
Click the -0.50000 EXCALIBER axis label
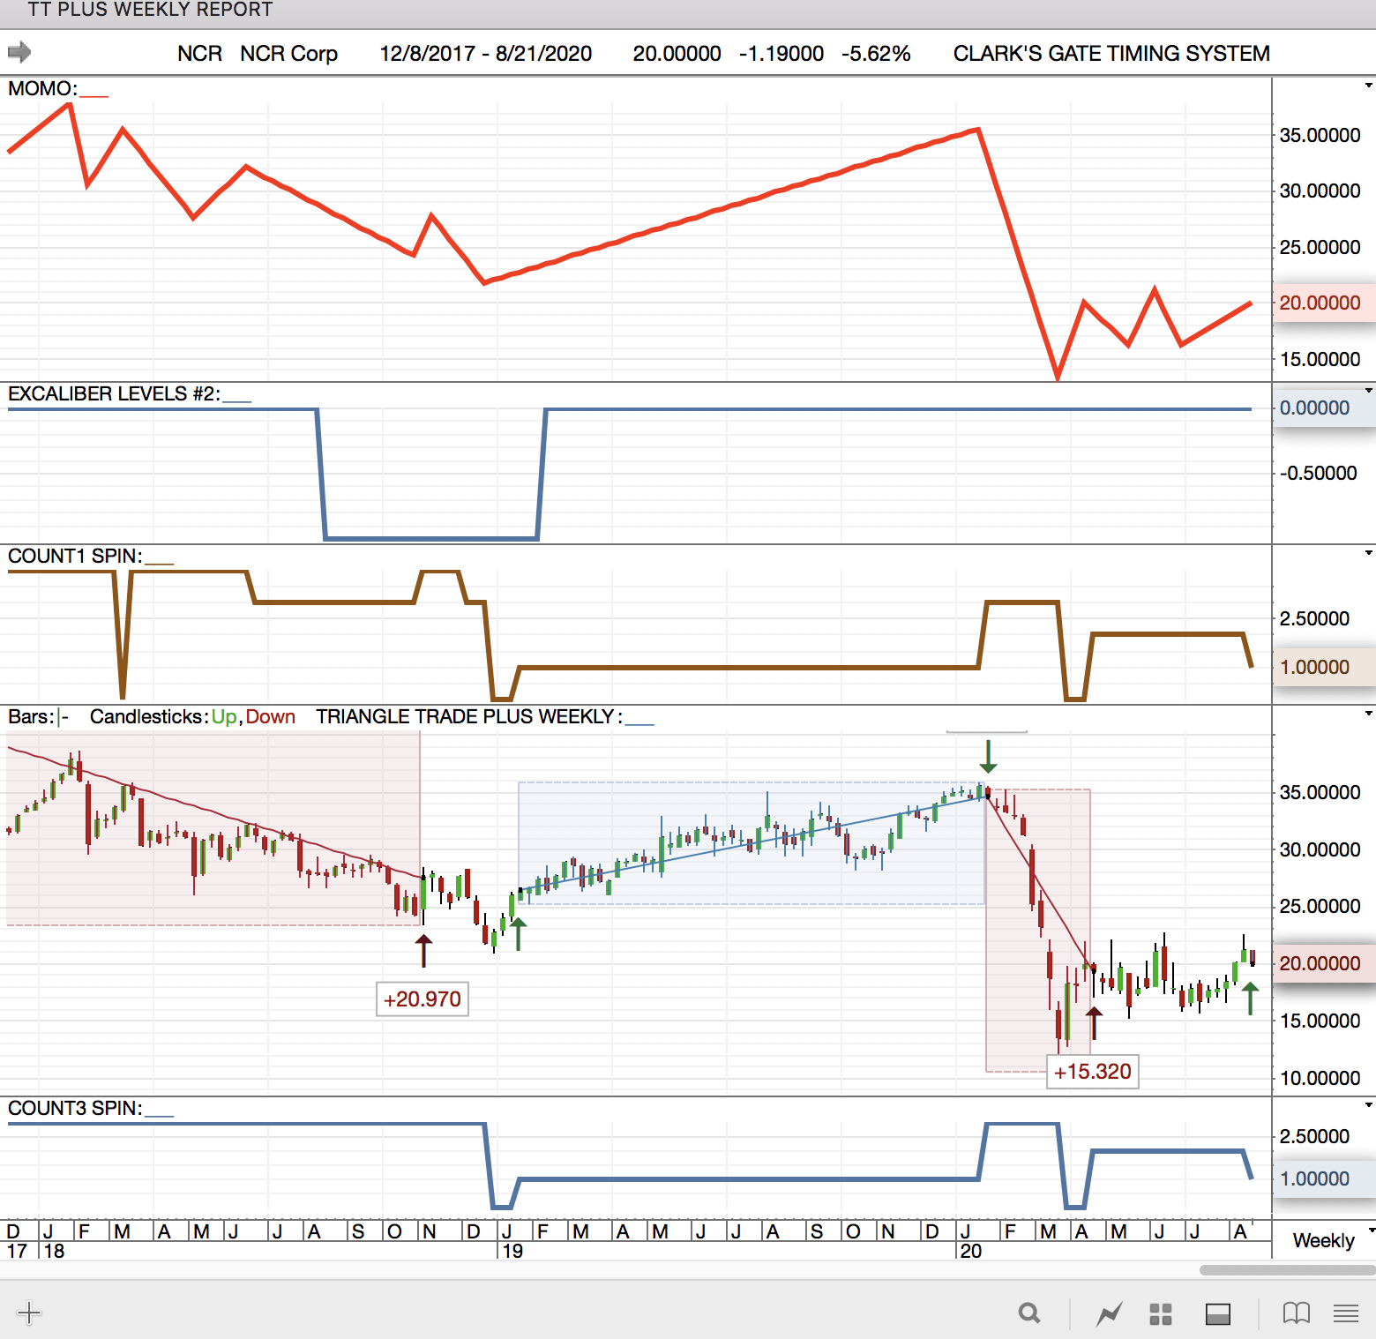(x=1319, y=473)
